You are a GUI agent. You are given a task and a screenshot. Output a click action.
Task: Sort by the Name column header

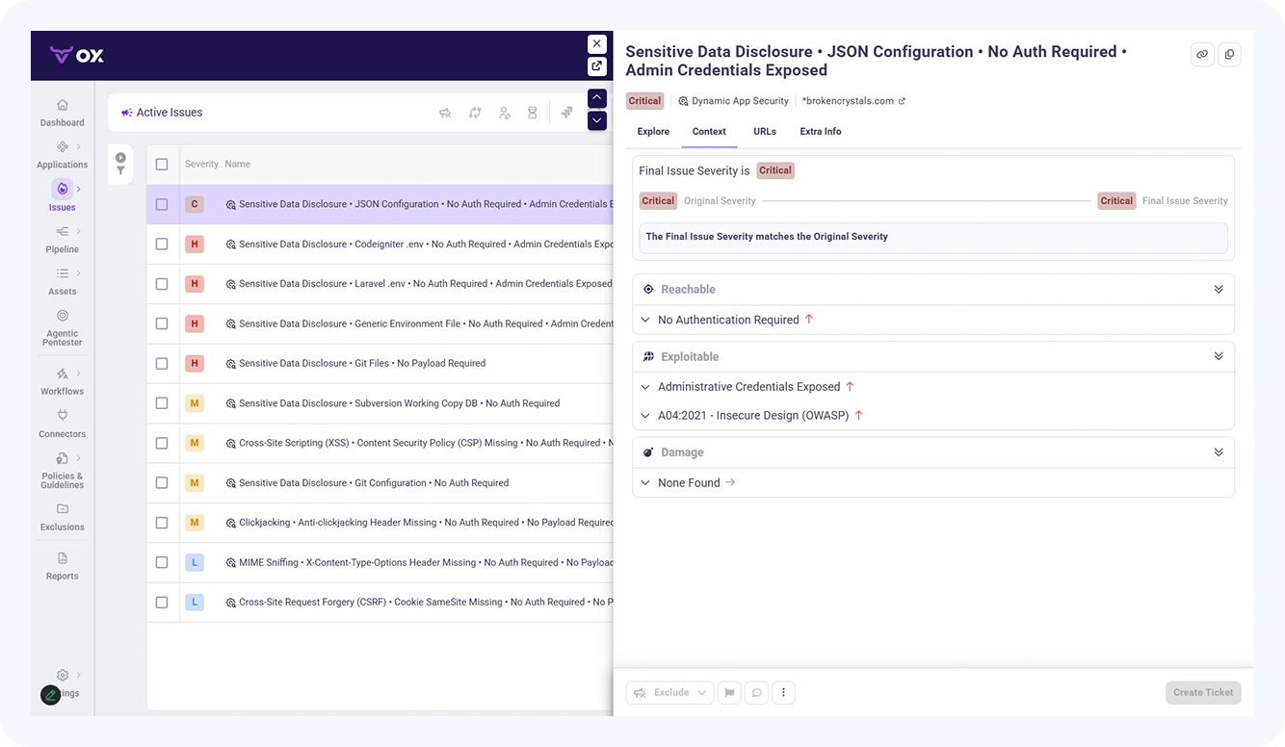[x=237, y=165]
